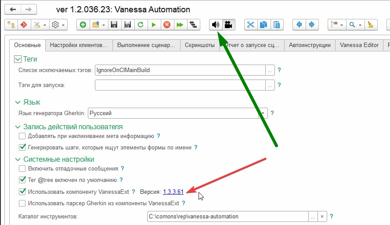Viewport: 390px width, 225px height.
Task: Click into Список исключаемых тэгов field
Action: click(181, 70)
